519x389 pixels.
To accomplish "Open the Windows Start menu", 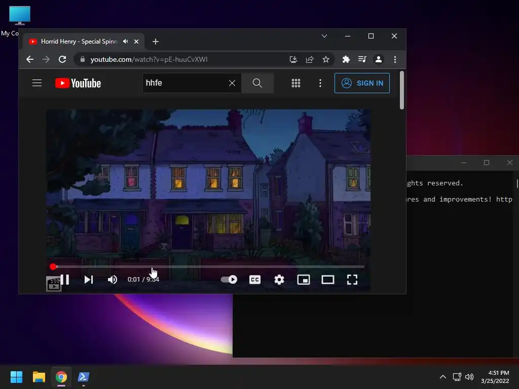I will 16,377.
